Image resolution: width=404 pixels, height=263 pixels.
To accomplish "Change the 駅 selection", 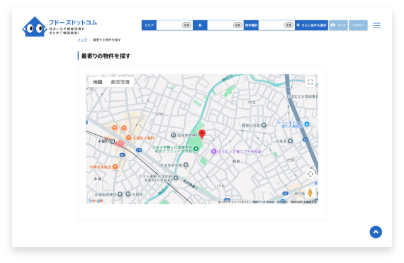I will pyautogui.click(x=237, y=26).
